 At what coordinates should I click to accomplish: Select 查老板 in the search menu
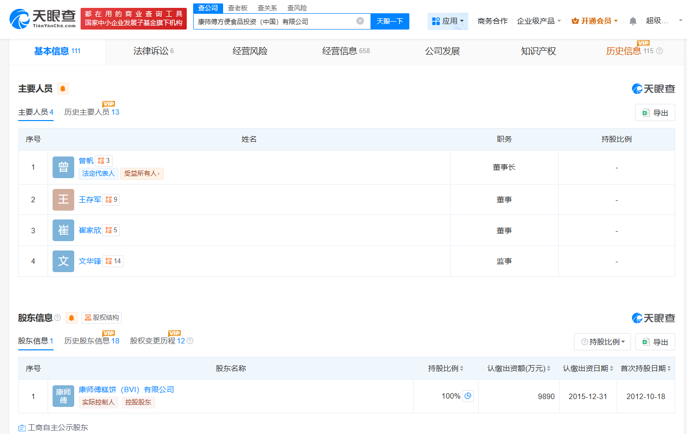click(237, 8)
